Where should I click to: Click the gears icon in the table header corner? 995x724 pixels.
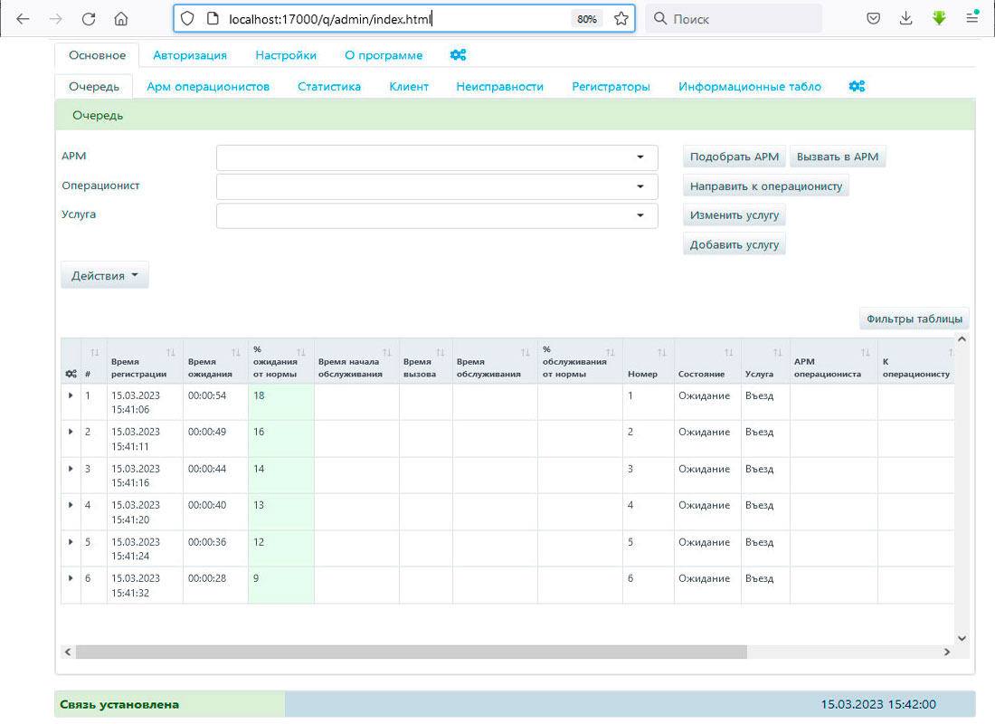coord(71,374)
